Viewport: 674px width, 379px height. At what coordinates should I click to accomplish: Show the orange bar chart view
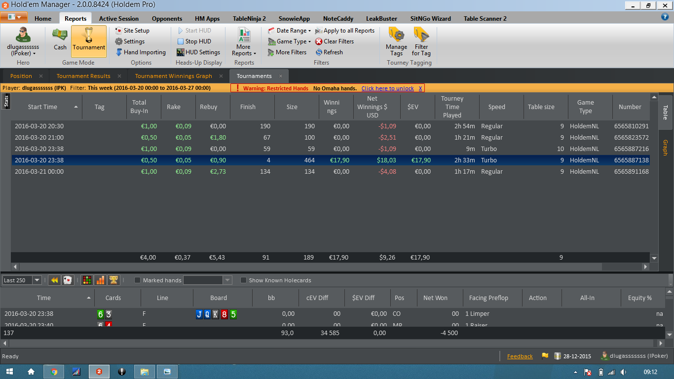click(x=100, y=280)
